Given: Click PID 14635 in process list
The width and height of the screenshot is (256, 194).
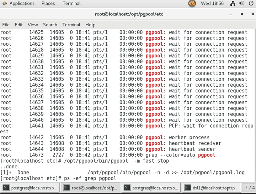Looking at the screenshot, I should pos(36,91).
